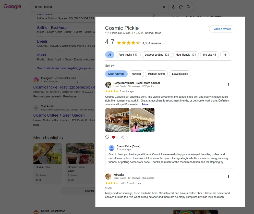Filter reviews by fire pits

click(209, 55)
